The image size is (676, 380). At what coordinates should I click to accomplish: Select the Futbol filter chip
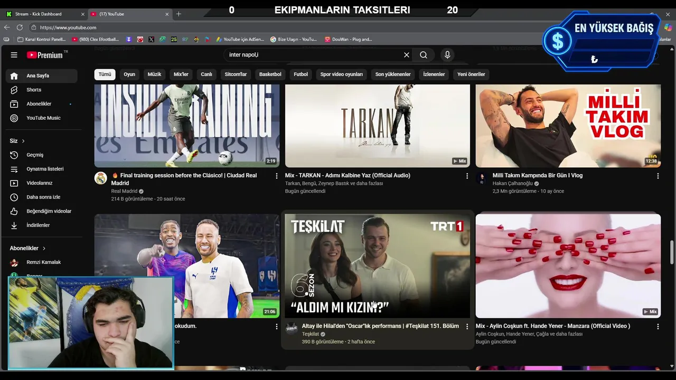point(301,74)
